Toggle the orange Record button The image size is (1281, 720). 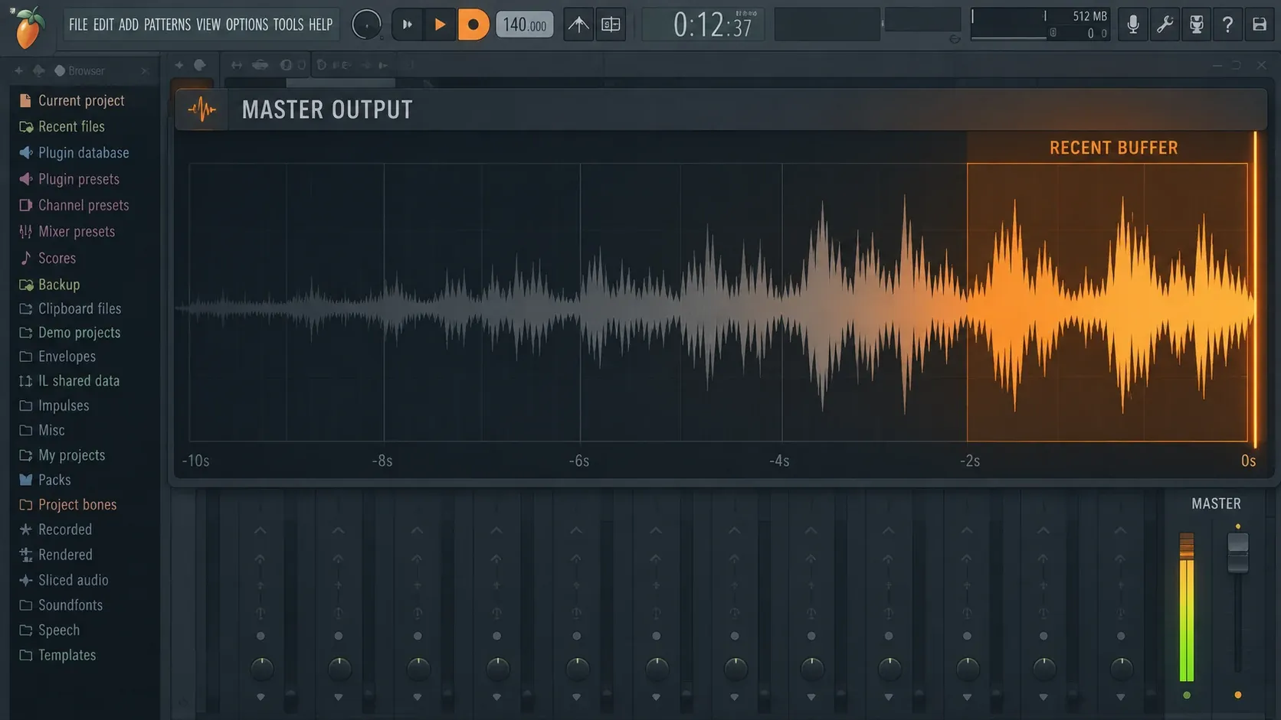(473, 24)
